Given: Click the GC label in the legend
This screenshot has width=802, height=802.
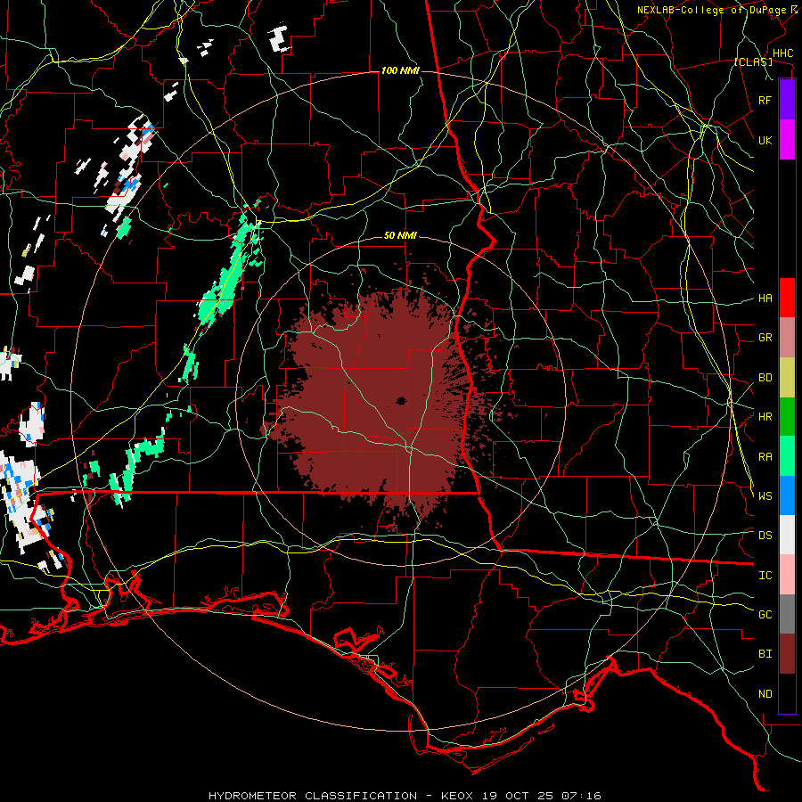Looking at the screenshot, I should click(765, 615).
